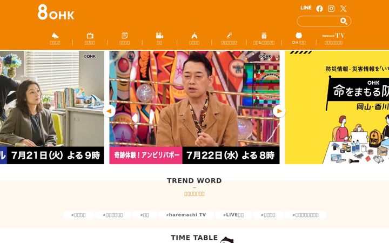Open the microphone icon nav item
The height and width of the screenshot is (243, 389).
229,39
